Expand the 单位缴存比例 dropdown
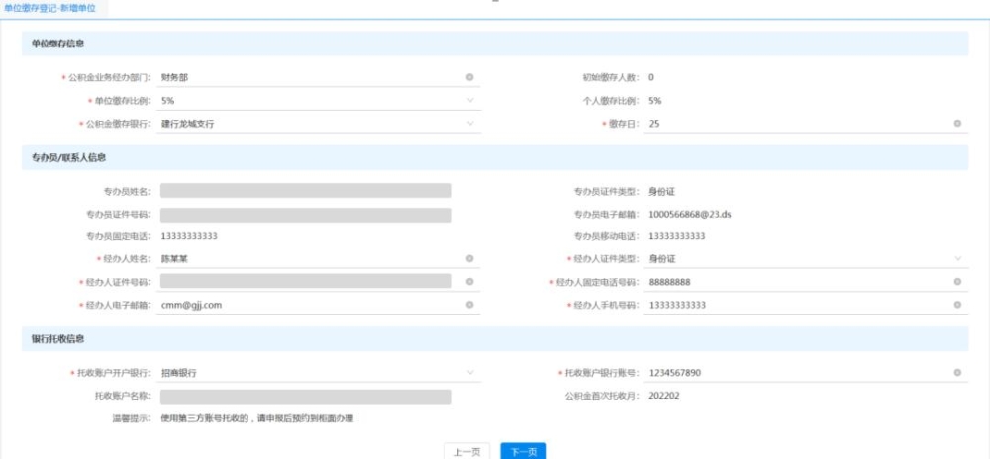The image size is (990, 459). [469, 100]
